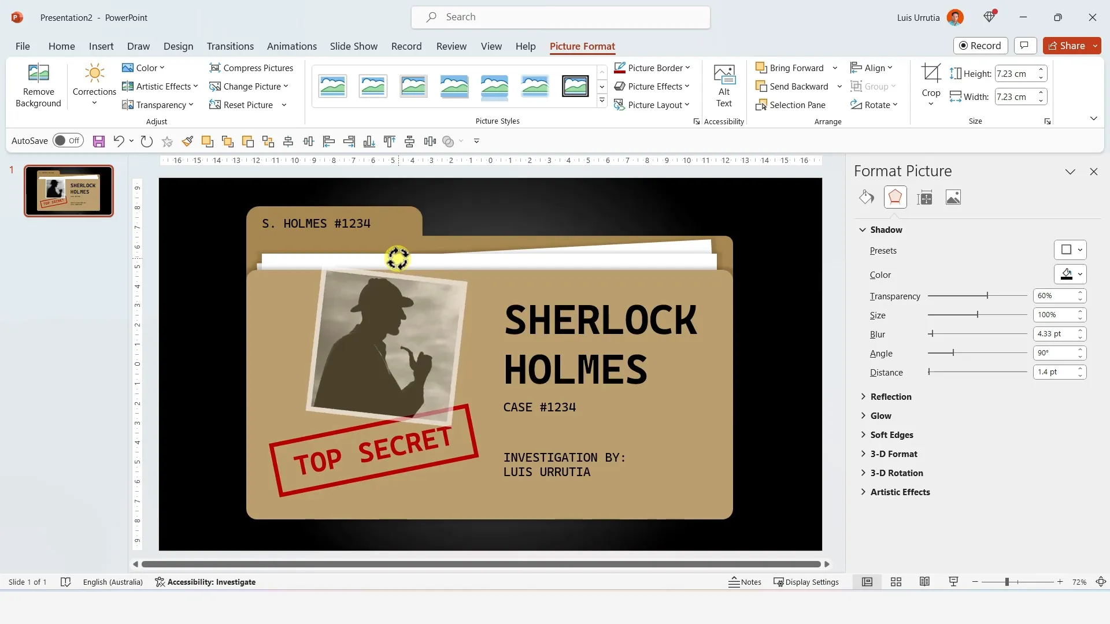1110x624 pixels.
Task: Toggle AutoSave switch
Action: pyautogui.click(x=68, y=141)
